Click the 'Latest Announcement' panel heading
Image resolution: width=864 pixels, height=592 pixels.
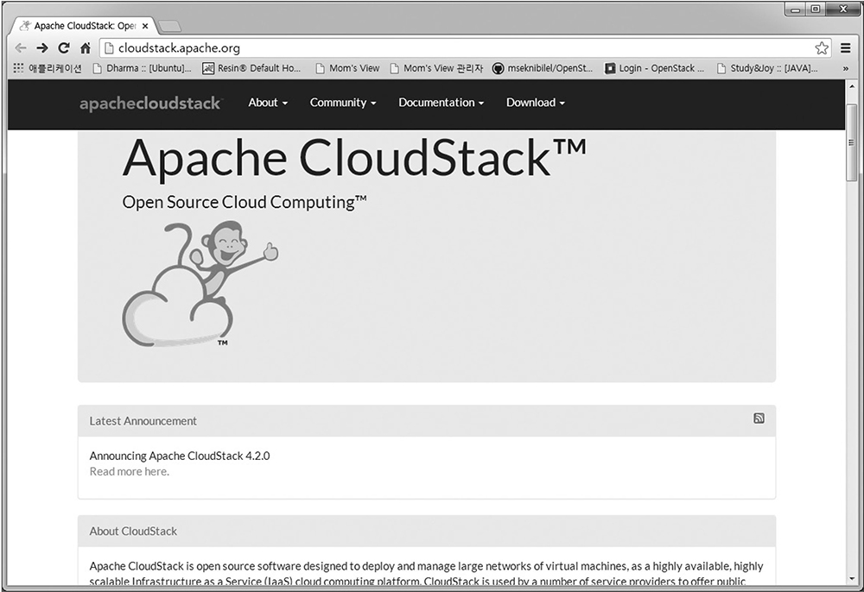tap(143, 421)
